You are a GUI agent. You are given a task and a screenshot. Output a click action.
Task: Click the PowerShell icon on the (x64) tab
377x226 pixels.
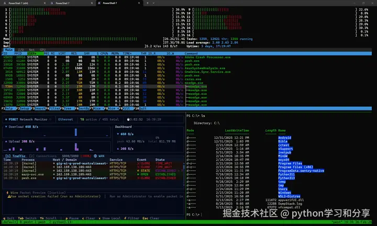coord(5,3)
